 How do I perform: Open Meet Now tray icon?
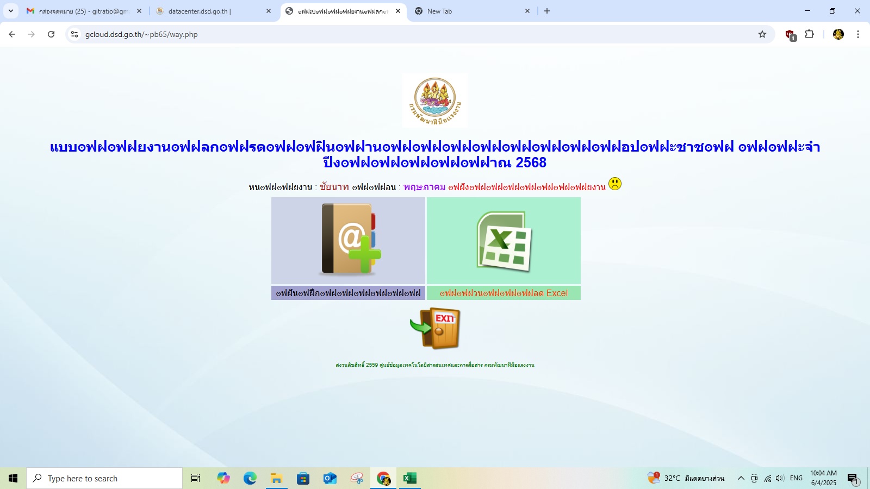coord(754,478)
